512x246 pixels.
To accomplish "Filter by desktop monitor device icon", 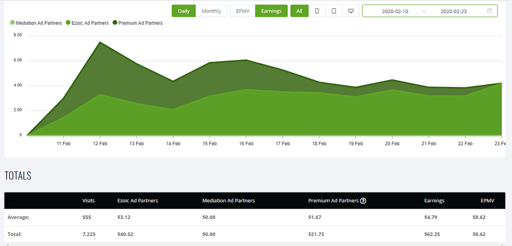I will 351,11.
